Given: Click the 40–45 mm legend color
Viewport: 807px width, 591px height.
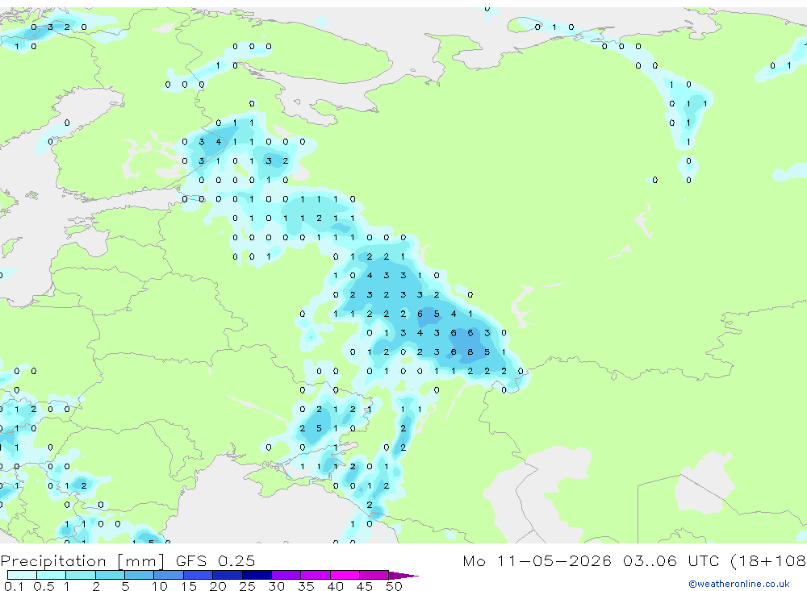Looking at the screenshot, I should [x=345, y=575].
